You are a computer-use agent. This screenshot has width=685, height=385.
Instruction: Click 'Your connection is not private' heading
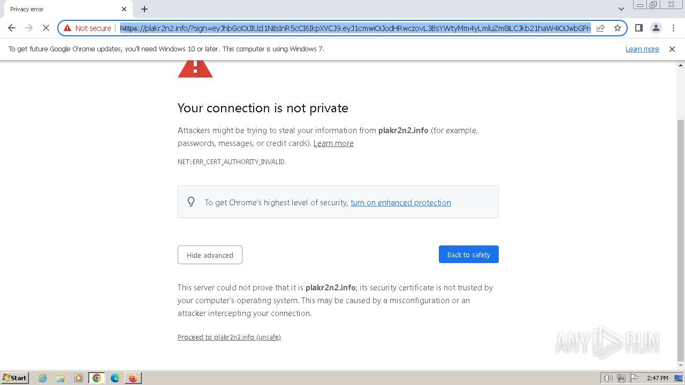pos(263,108)
